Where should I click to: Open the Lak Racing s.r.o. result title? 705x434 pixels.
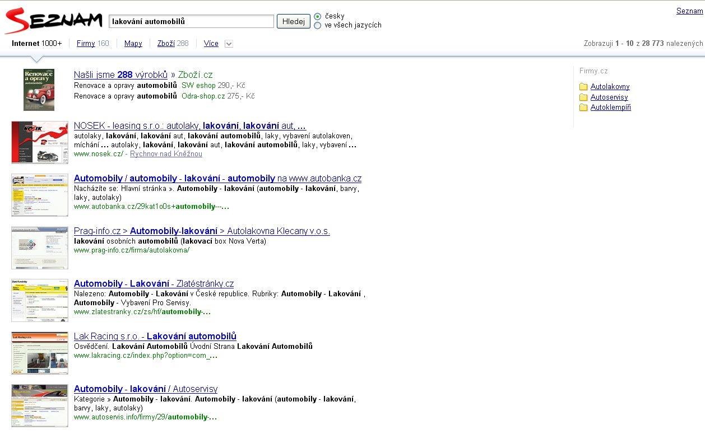coord(155,337)
